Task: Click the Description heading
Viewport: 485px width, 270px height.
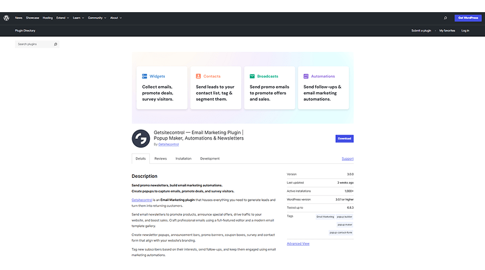Action: tap(144, 176)
